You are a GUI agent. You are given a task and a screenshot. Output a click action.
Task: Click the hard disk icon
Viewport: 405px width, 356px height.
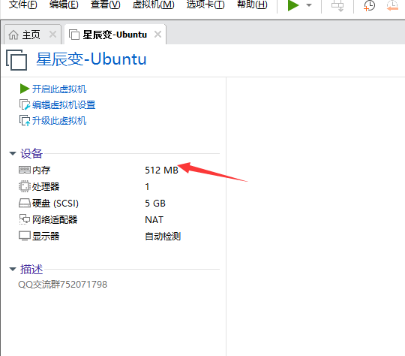click(x=25, y=203)
